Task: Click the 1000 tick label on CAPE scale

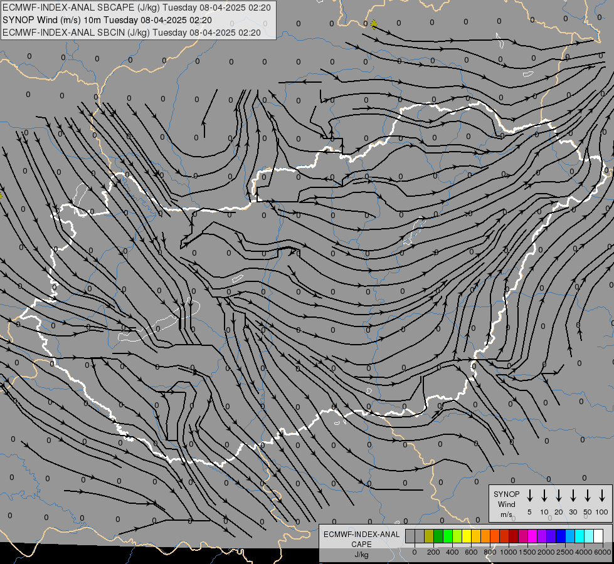Action: 508,552
